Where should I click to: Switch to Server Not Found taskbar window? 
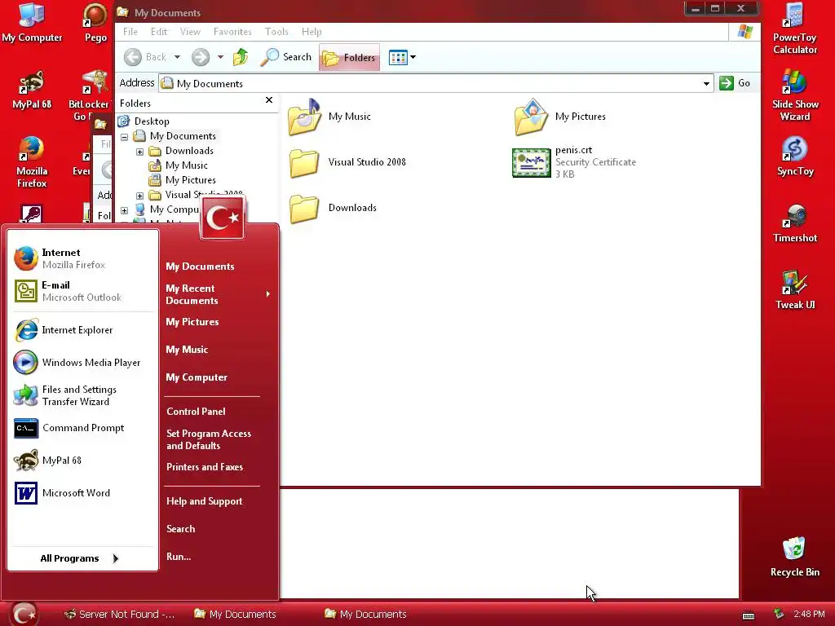click(x=119, y=615)
